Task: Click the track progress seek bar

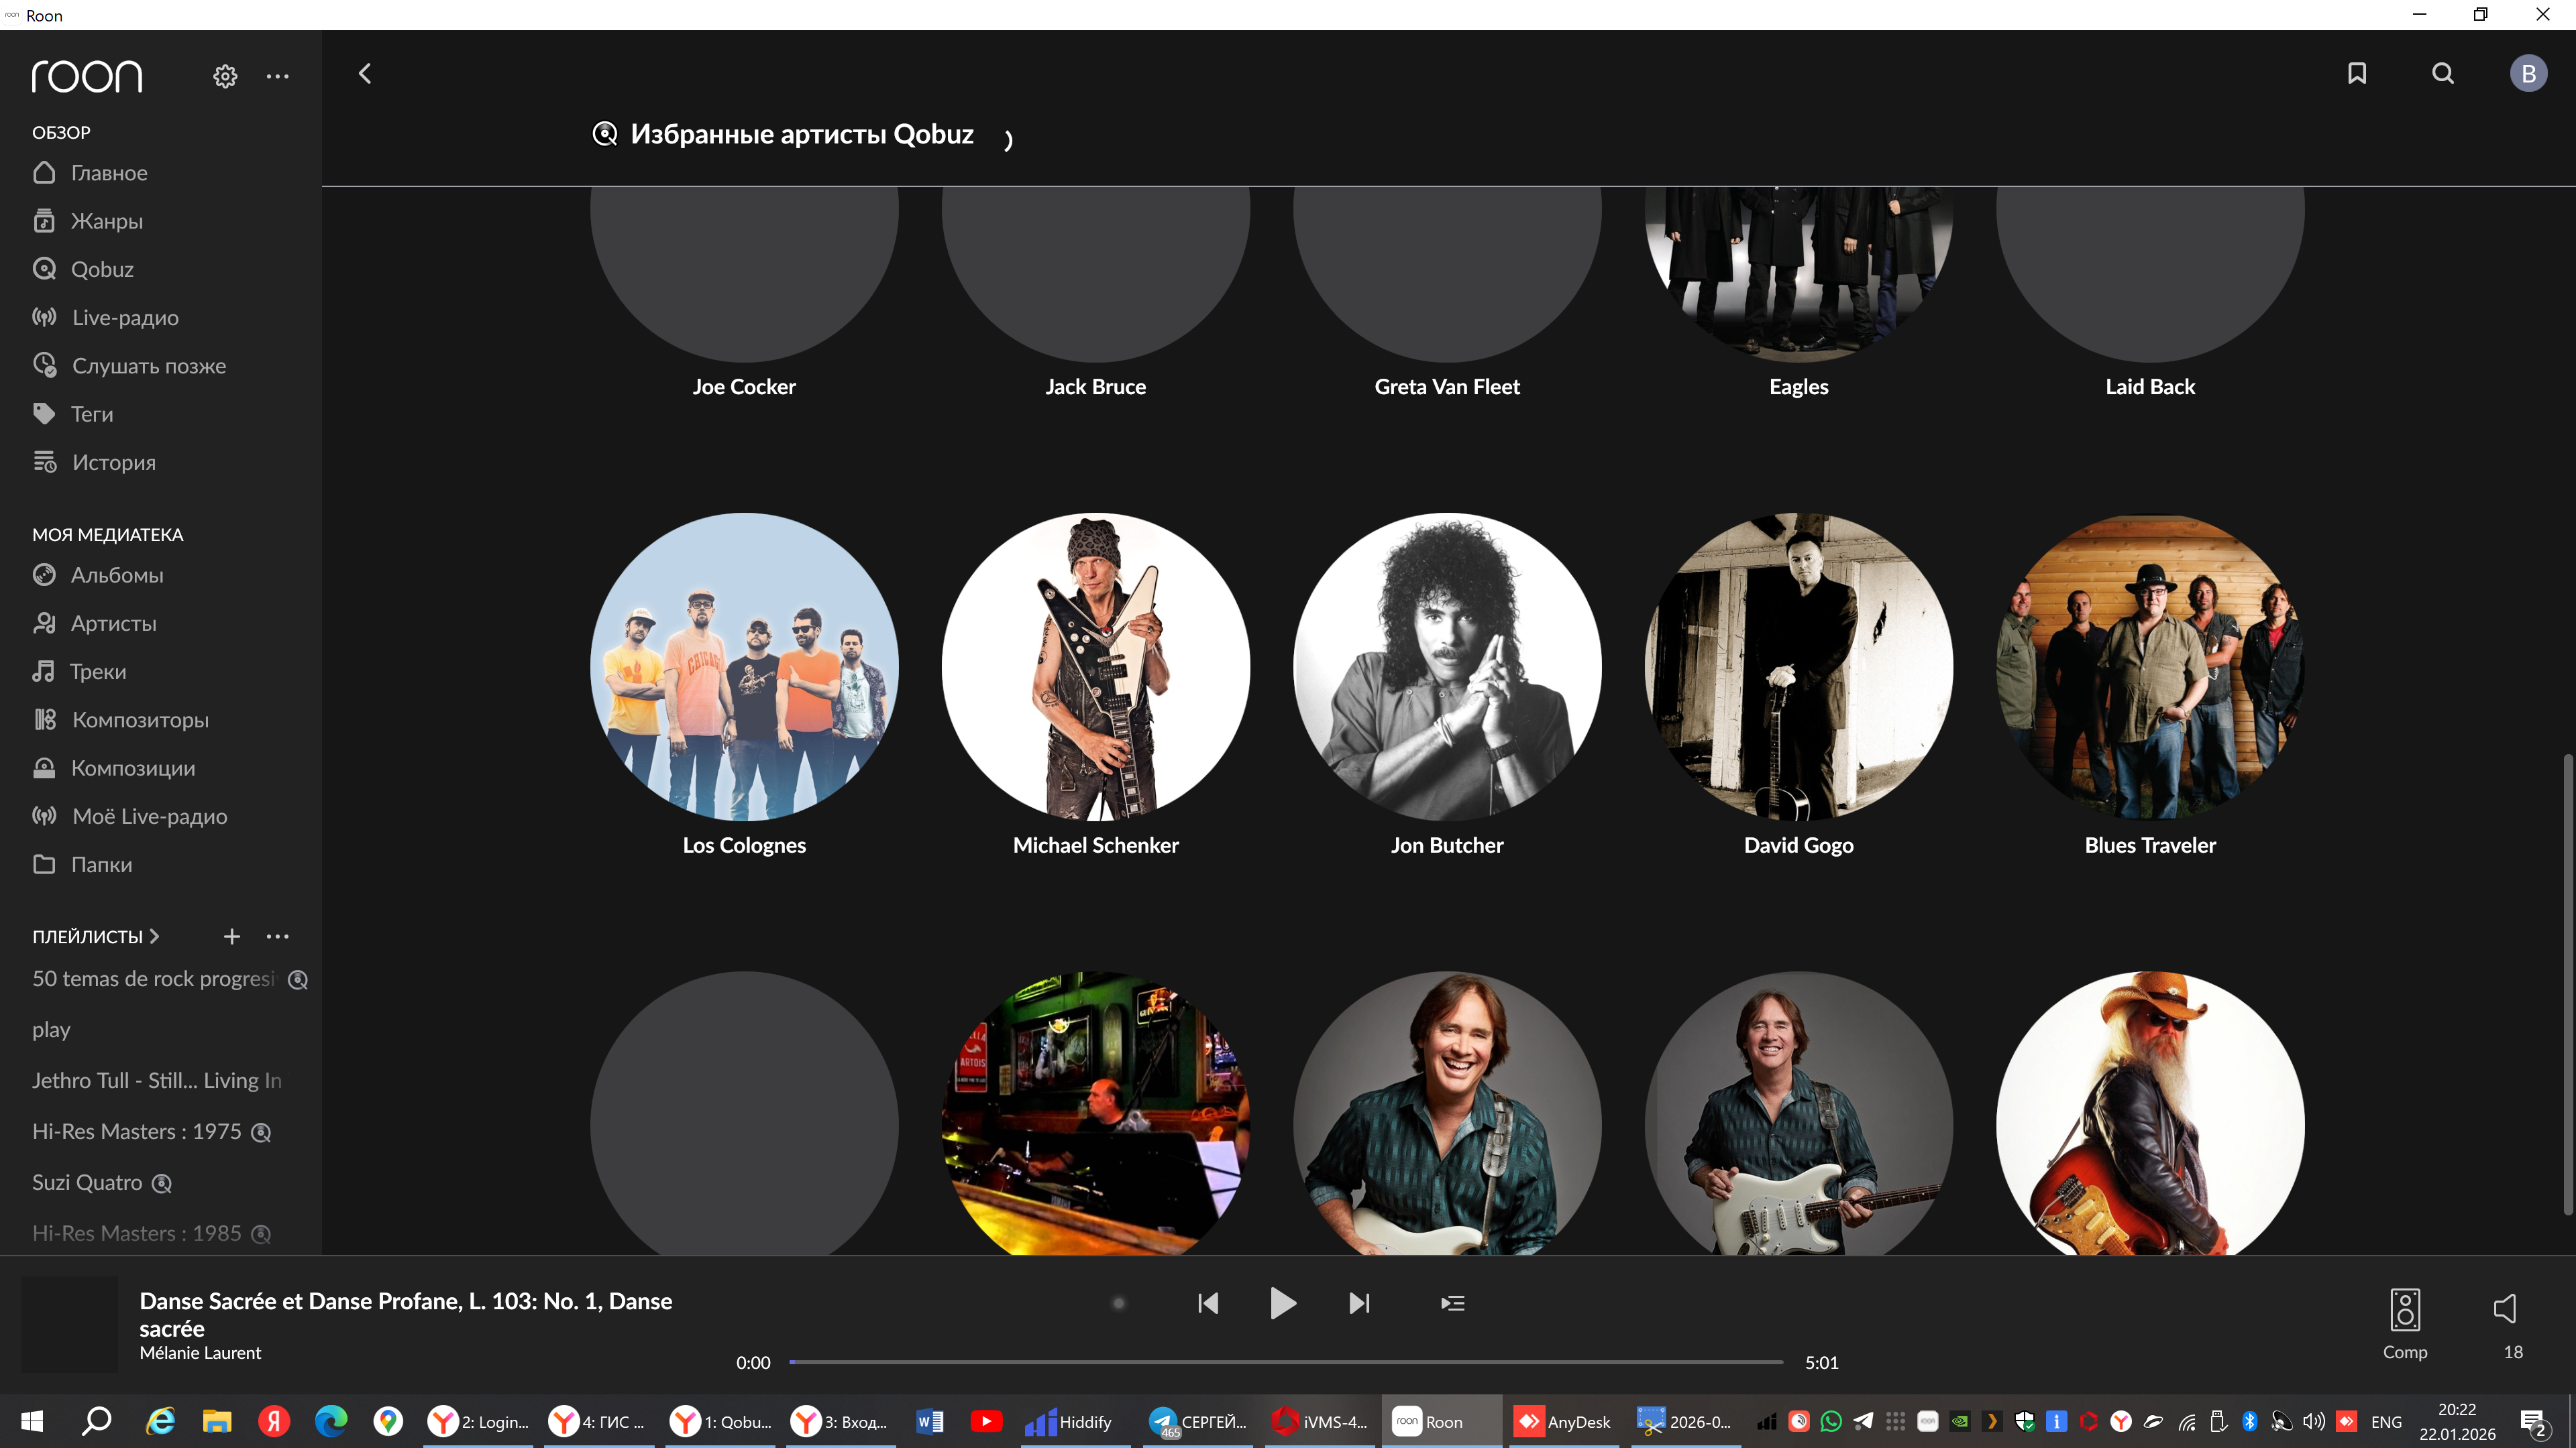Action: [1285, 1361]
